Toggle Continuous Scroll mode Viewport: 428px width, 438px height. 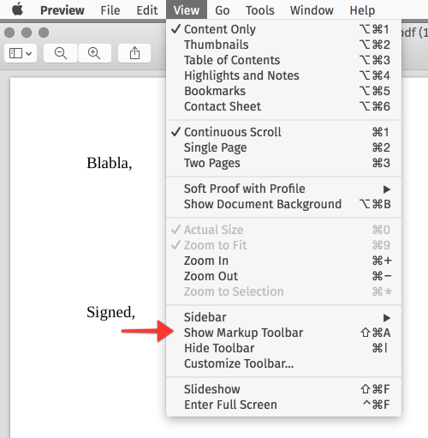tap(283, 132)
